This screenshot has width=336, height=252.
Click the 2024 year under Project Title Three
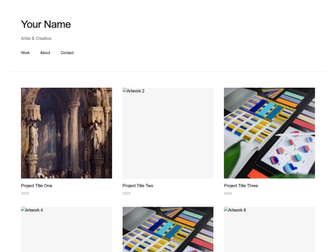228,194
